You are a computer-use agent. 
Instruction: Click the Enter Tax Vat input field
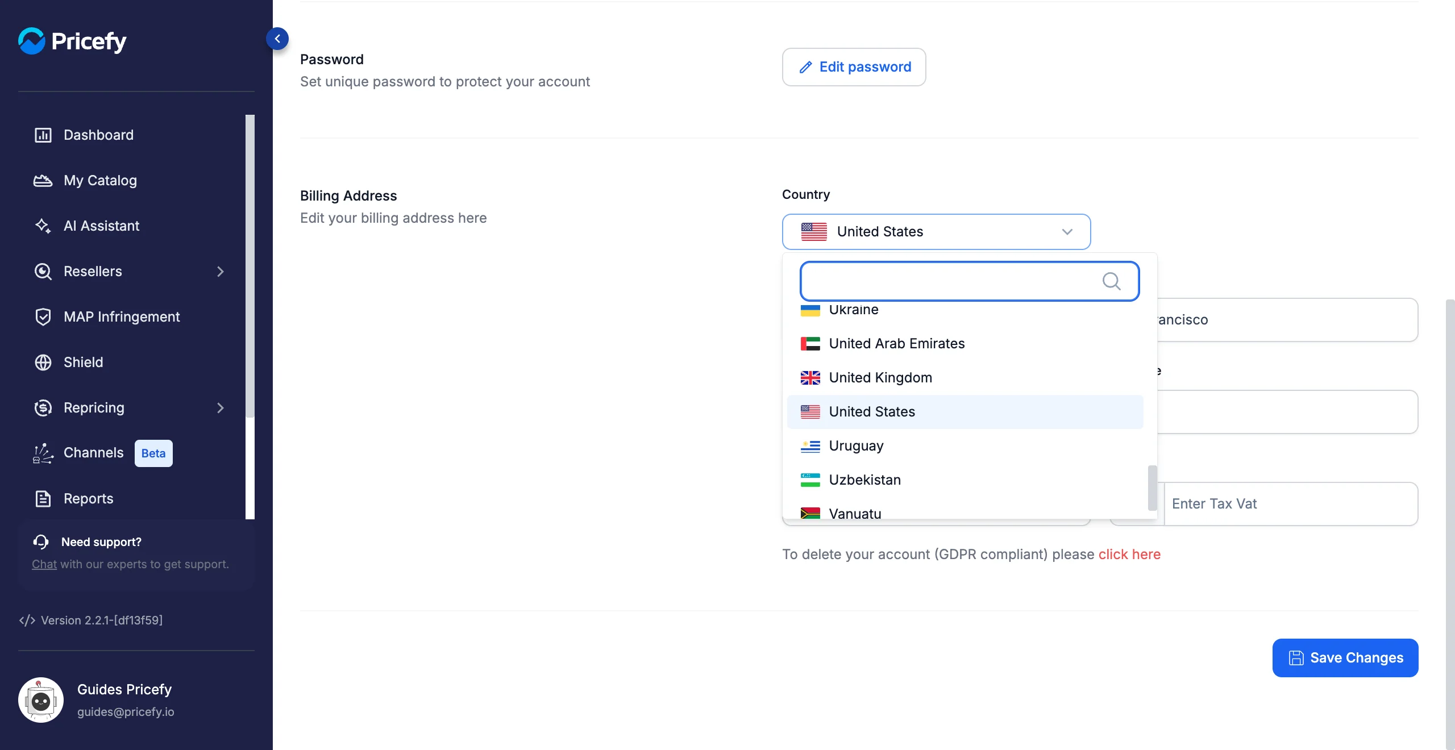click(x=1291, y=504)
